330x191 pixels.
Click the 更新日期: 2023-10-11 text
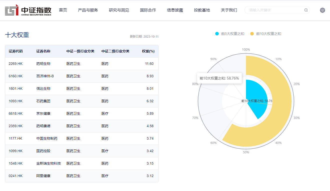tap(144, 37)
